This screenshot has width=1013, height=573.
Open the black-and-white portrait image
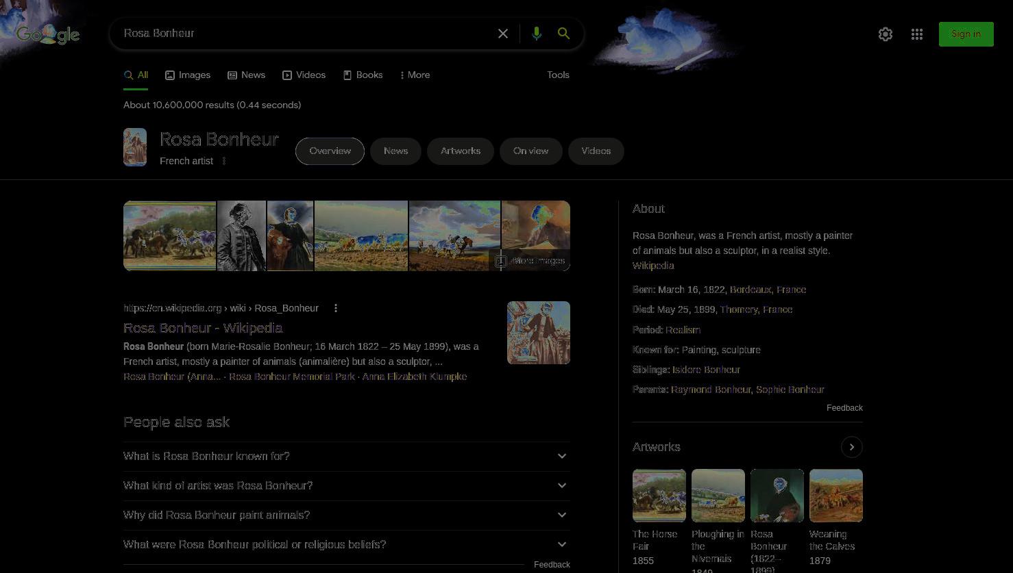[241, 235]
